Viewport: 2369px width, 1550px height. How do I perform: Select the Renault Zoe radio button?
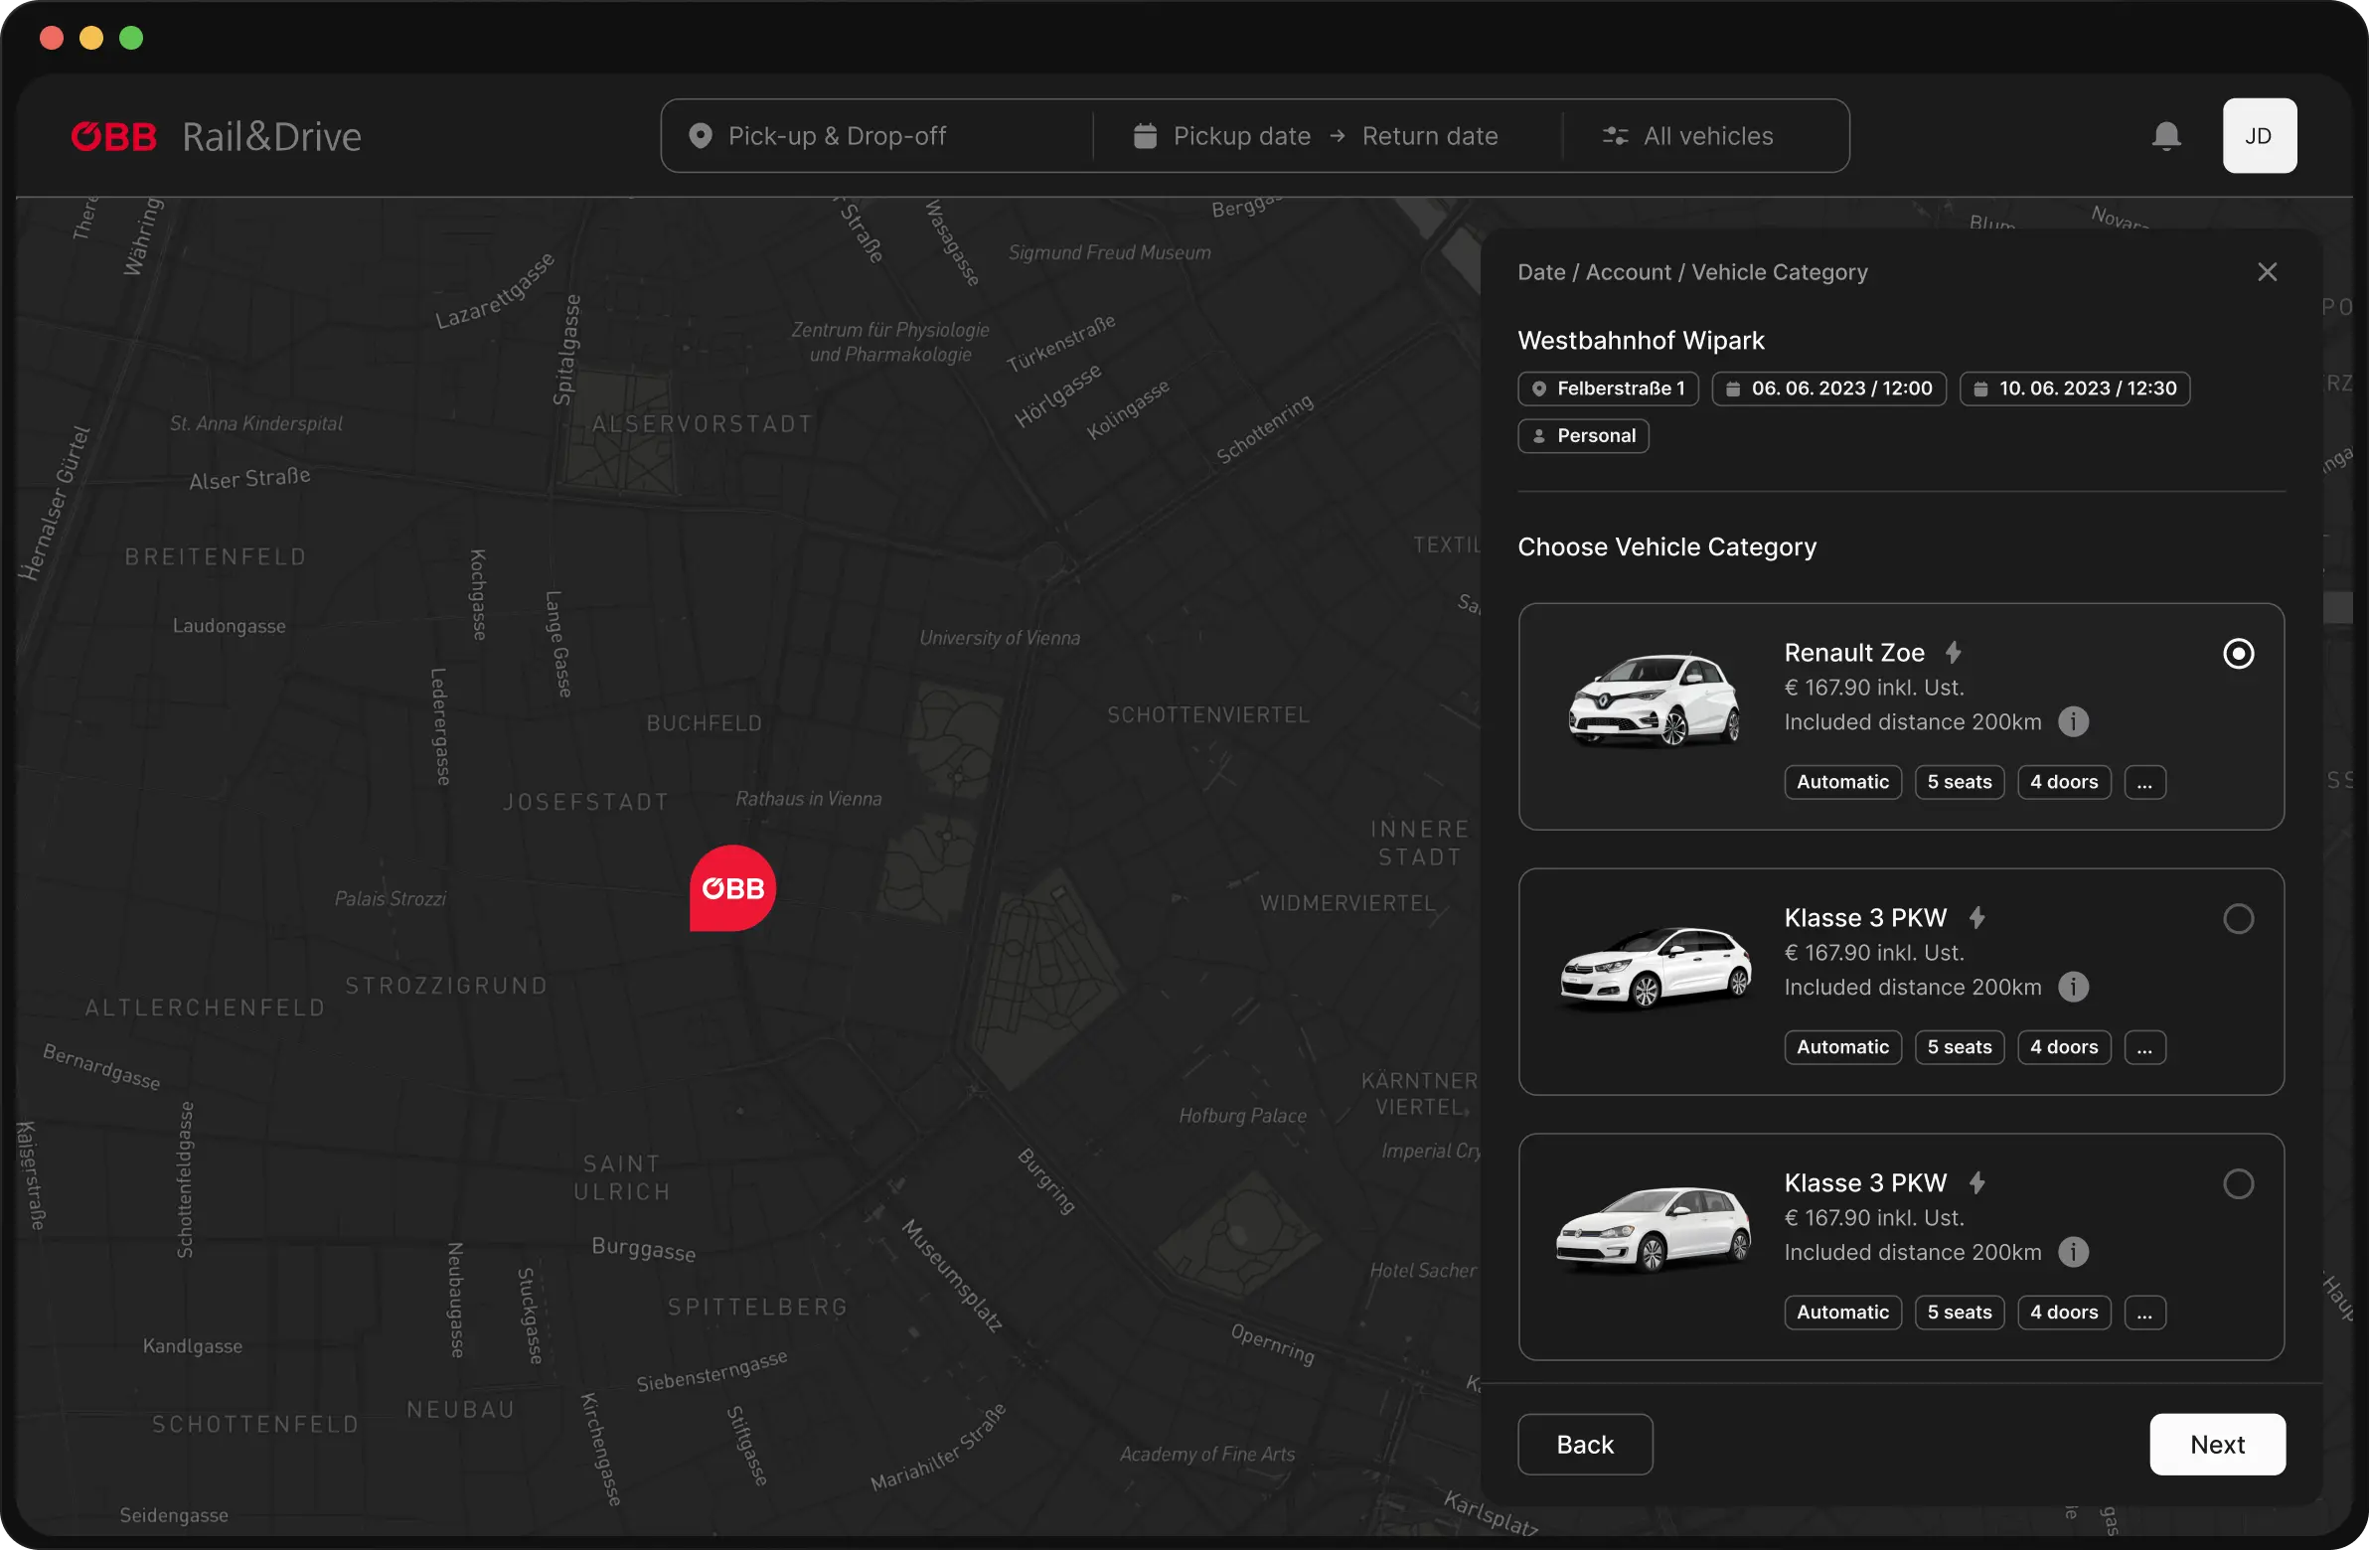click(2238, 654)
